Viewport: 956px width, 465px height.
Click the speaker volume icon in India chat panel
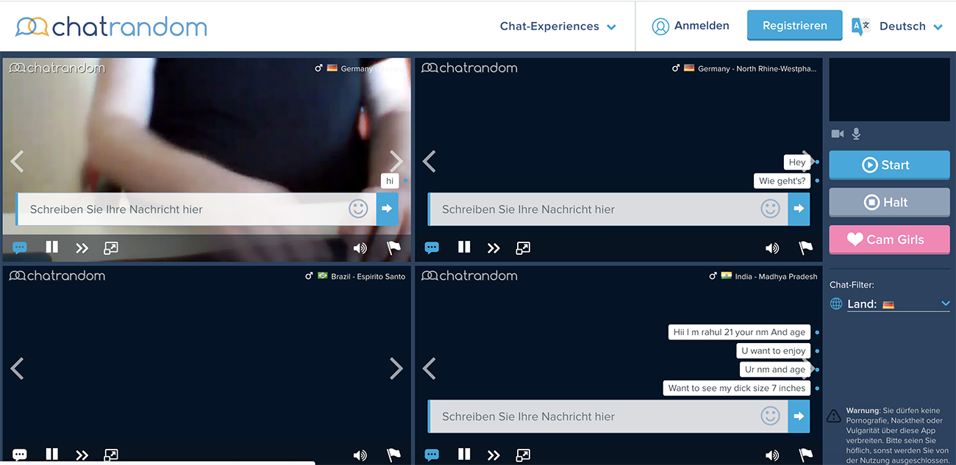pyautogui.click(x=771, y=455)
